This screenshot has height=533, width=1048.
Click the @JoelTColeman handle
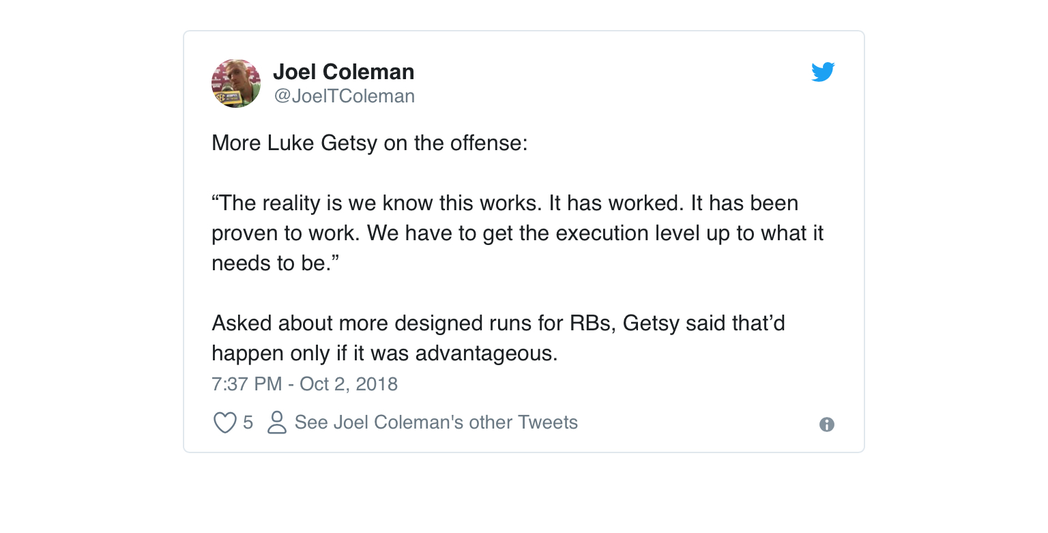tap(344, 96)
